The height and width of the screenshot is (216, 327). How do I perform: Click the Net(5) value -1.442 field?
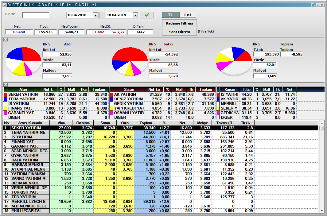(98, 32)
